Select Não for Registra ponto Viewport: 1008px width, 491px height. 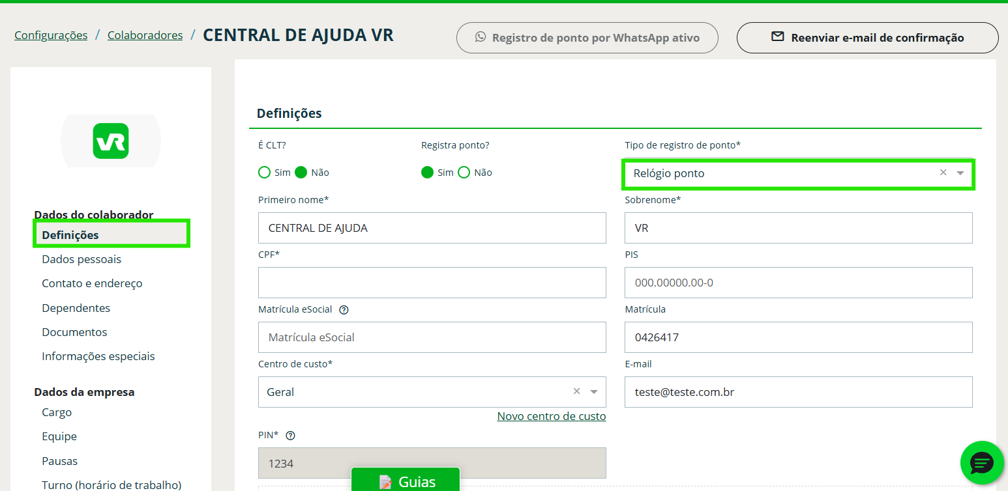pyautogui.click(x=464, y=173)
